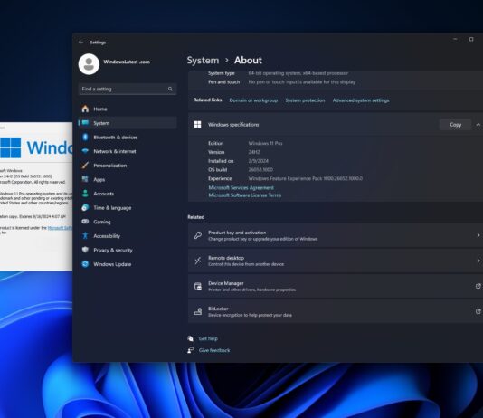Open Windows Update settings page

[128, 264]
